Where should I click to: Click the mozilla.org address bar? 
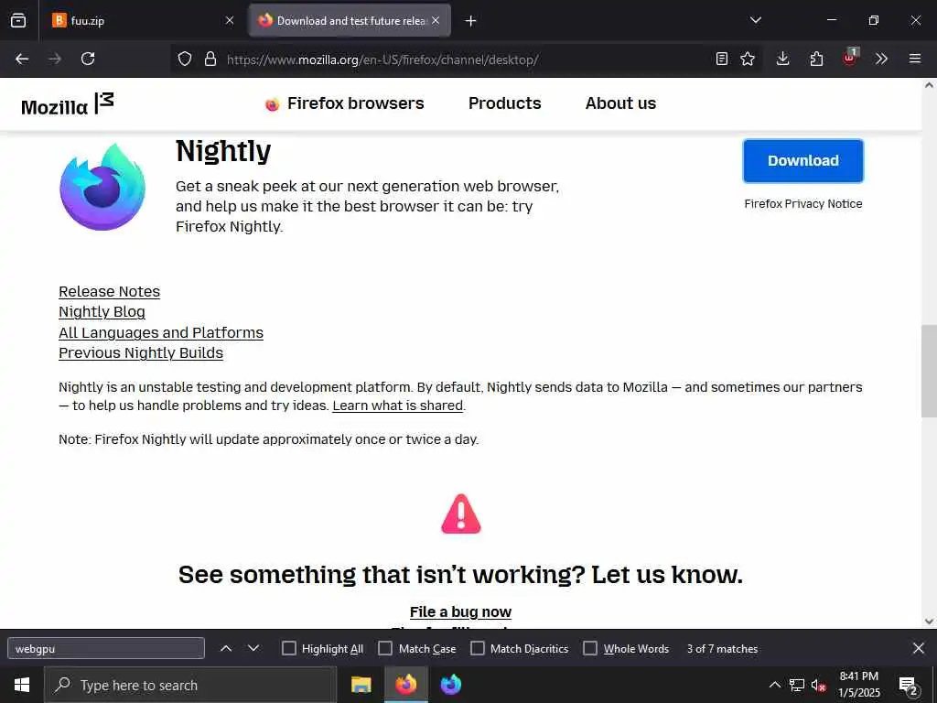[x=466, y=59]
